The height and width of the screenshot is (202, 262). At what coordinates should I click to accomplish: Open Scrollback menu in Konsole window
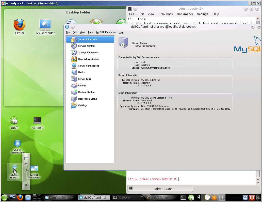(x=166, y=14)
